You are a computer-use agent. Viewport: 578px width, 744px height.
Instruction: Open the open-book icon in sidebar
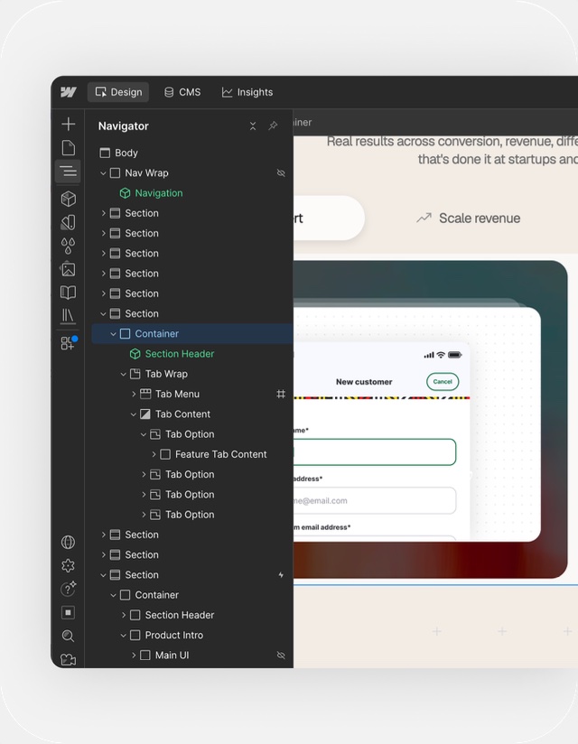pos(69,293)
